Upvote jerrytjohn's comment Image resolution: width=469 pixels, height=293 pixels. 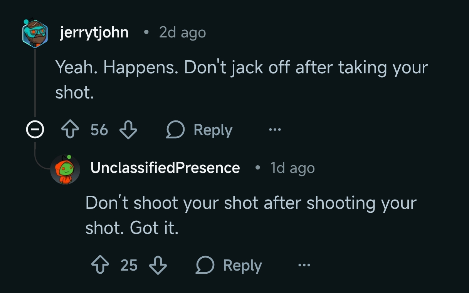click(71, 130)
